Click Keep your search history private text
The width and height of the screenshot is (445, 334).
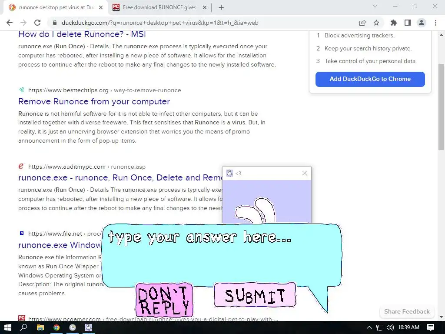coord(368,49)
